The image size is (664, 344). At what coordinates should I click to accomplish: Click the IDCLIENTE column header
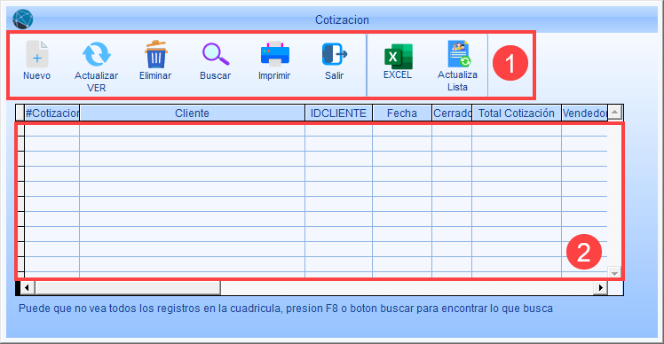[338, 113]
